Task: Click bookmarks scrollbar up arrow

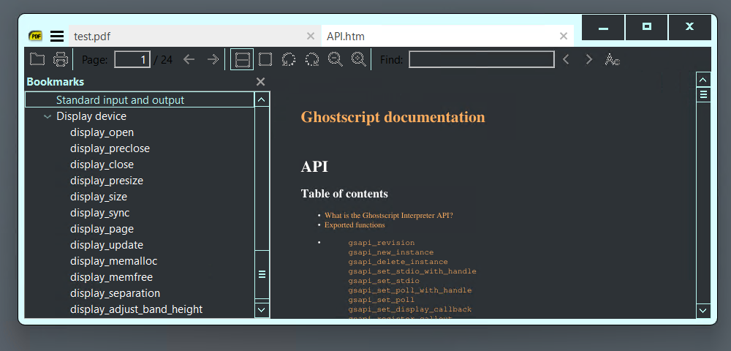Action: click(x=262, y=99)
